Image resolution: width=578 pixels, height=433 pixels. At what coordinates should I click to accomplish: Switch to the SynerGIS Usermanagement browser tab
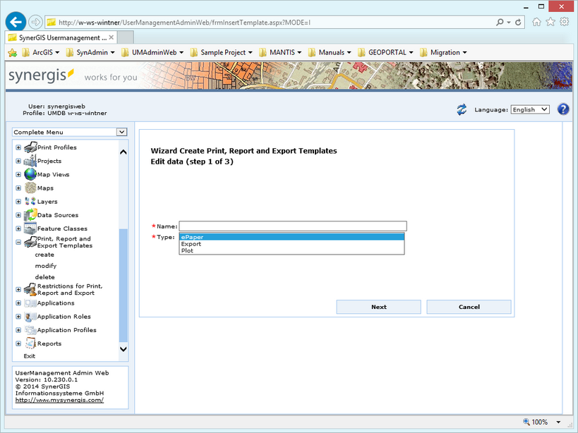(x=60, y=37)
